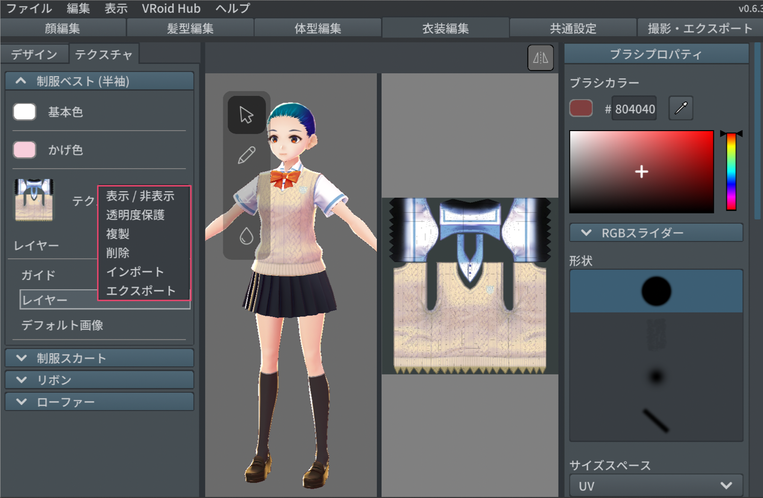Choose the faint textured brush shape

pos(656,334)
